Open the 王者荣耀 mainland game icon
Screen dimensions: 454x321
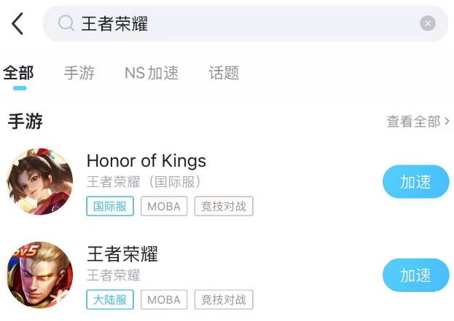pos(40,274)
